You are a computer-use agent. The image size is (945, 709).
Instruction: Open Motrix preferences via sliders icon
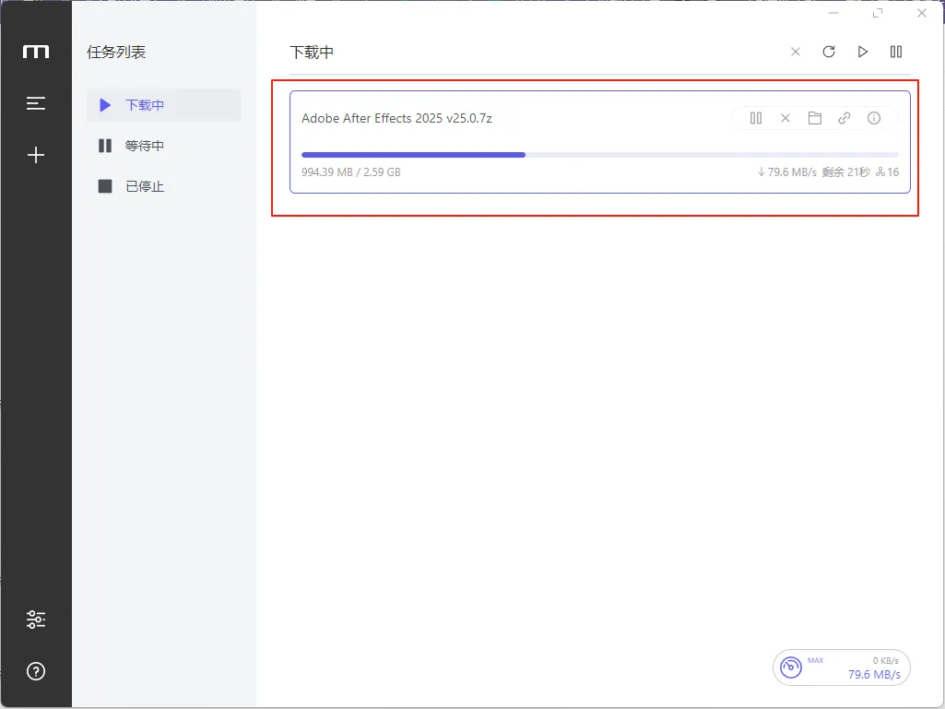[36, 619]
